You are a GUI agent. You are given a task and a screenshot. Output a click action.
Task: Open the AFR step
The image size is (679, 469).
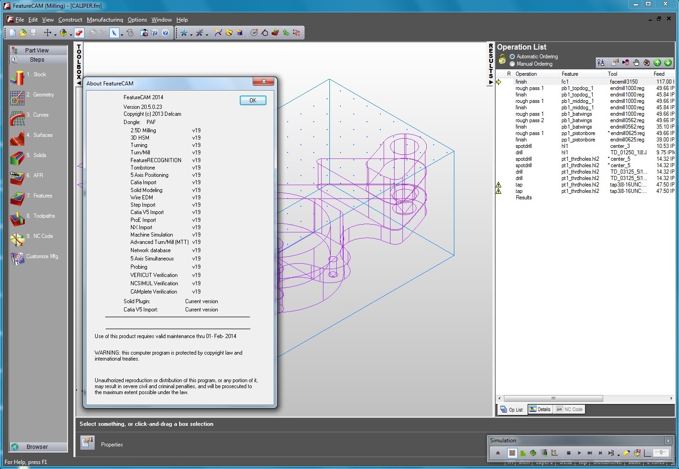(x=27, y=178)
